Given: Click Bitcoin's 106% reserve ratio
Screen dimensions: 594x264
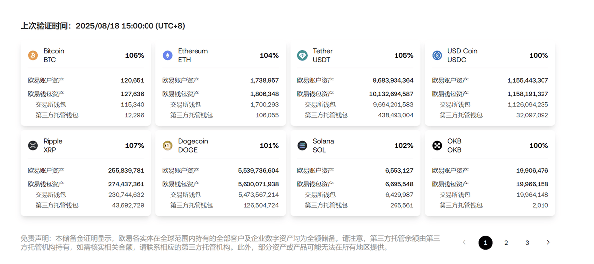Looking at the screenshot, I should [135, 55].
